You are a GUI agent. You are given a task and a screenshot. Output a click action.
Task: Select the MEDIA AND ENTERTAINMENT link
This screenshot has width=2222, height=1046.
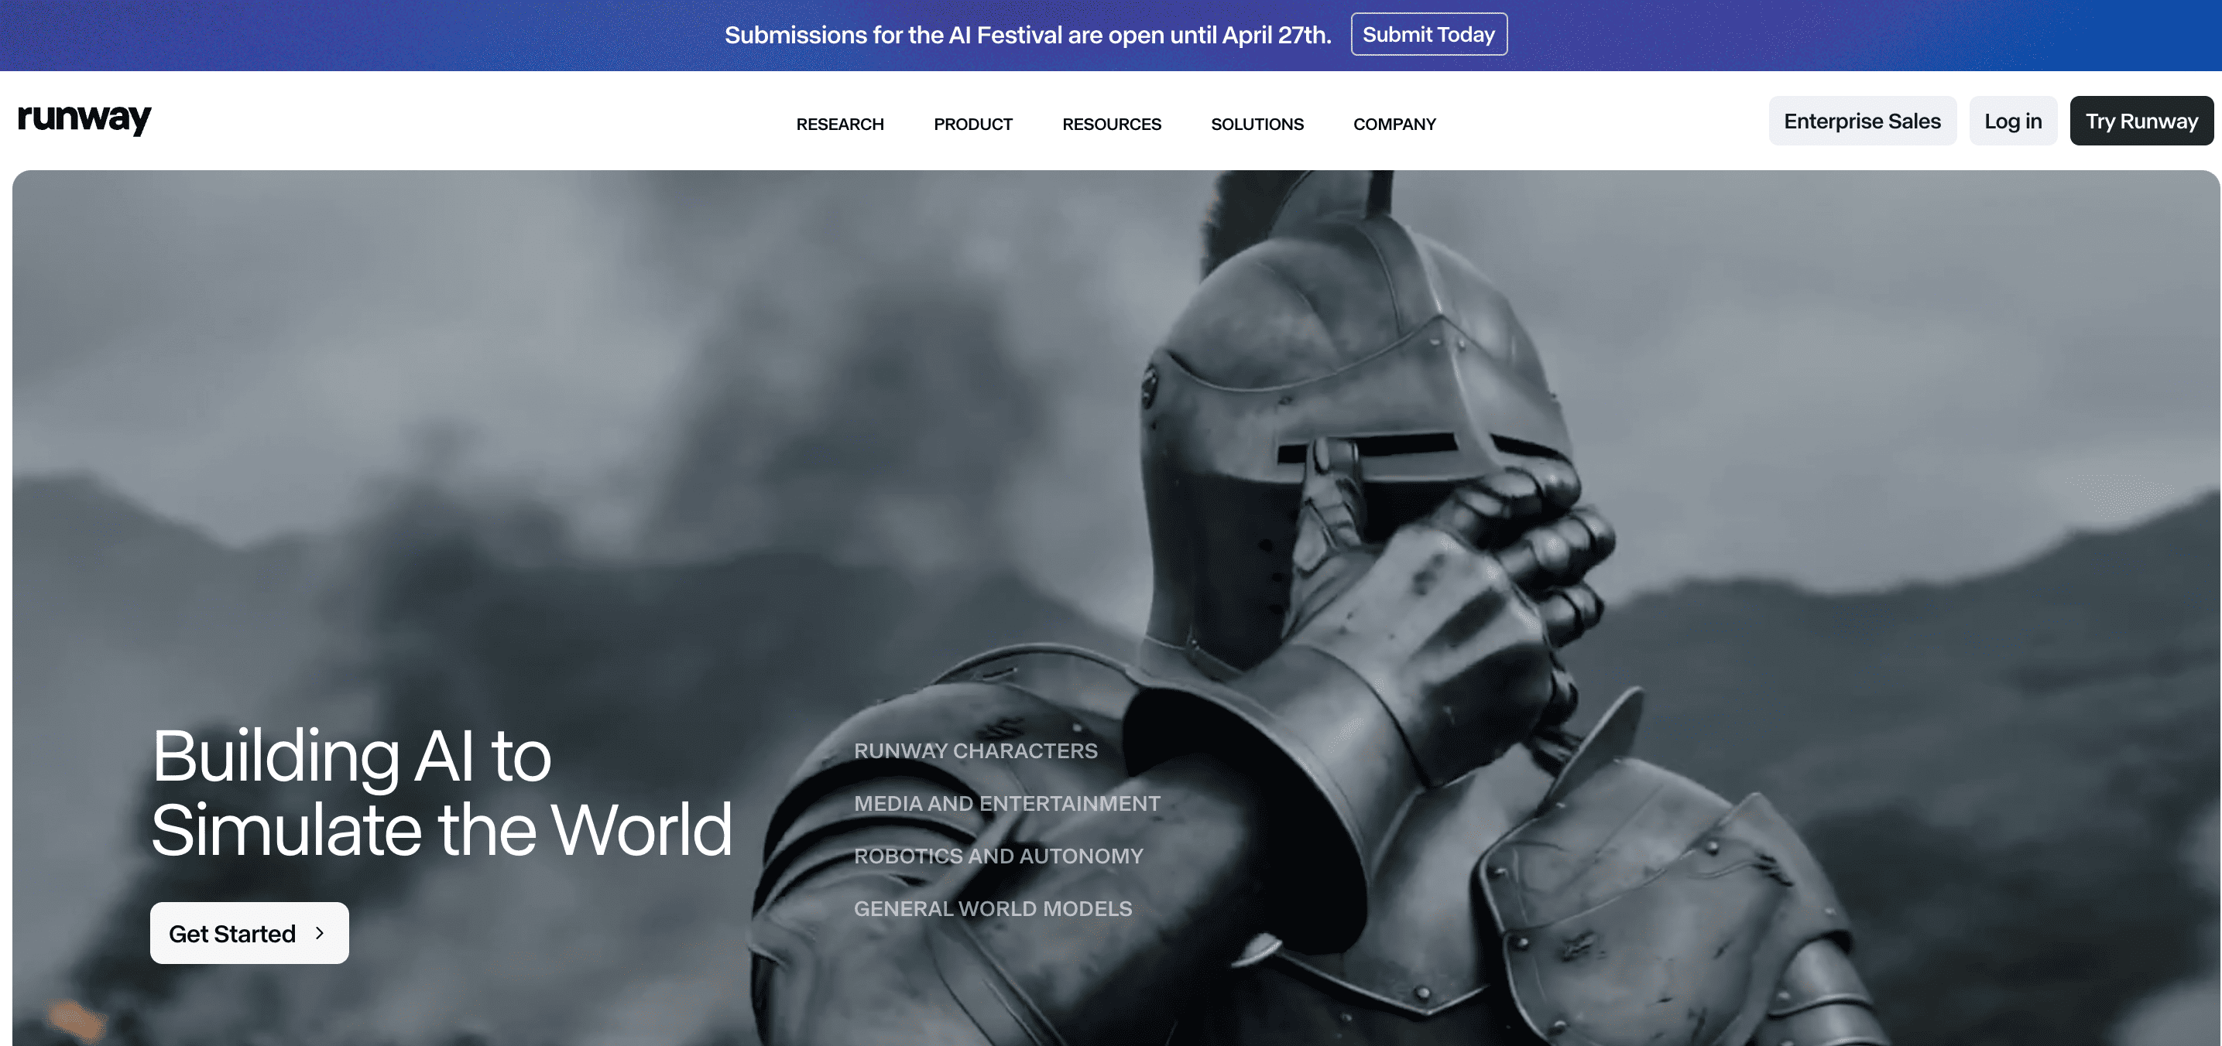tap(1006, 803)
